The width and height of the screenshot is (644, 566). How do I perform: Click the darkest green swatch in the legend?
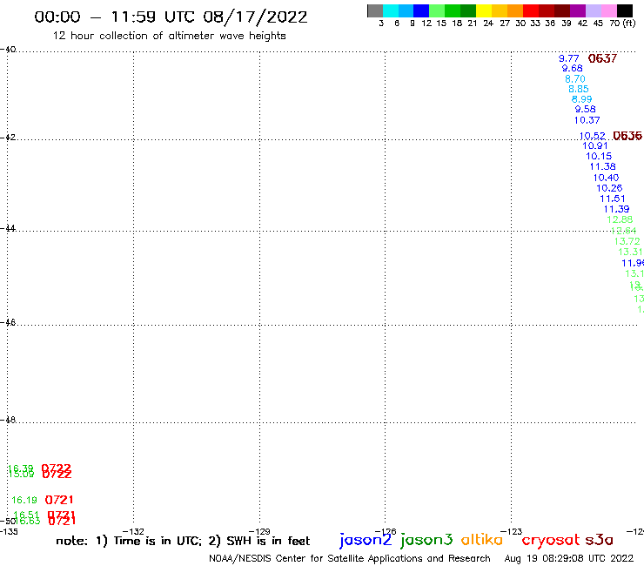pos(468,10)
